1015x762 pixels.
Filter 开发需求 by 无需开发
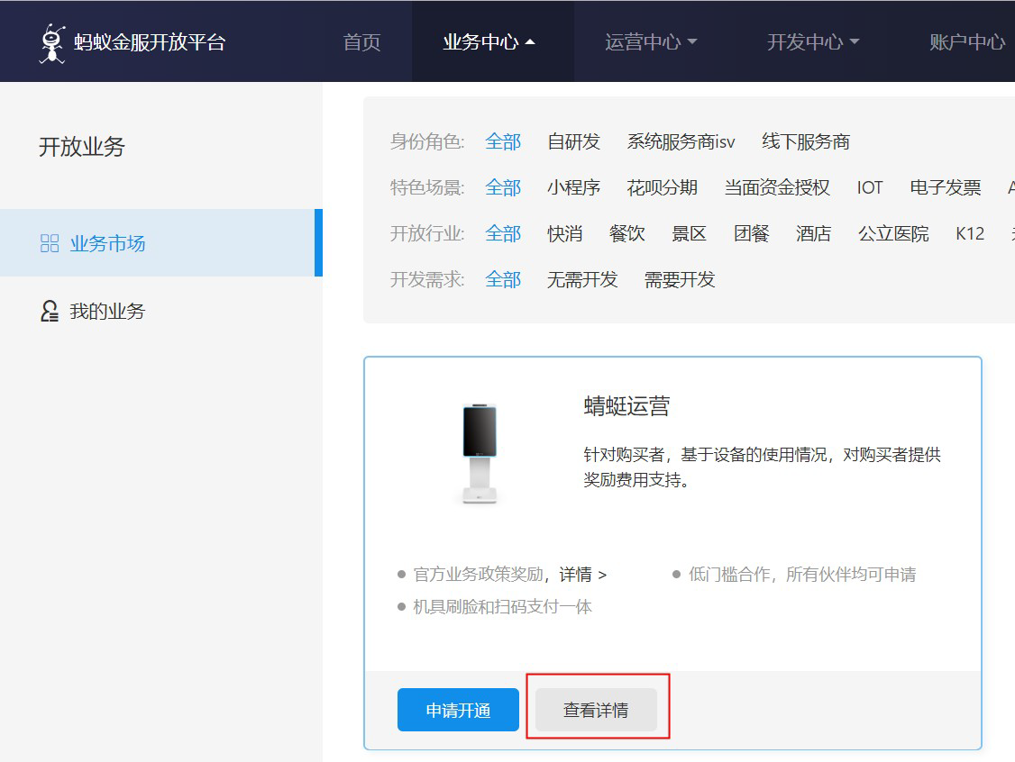click(582, 279)
